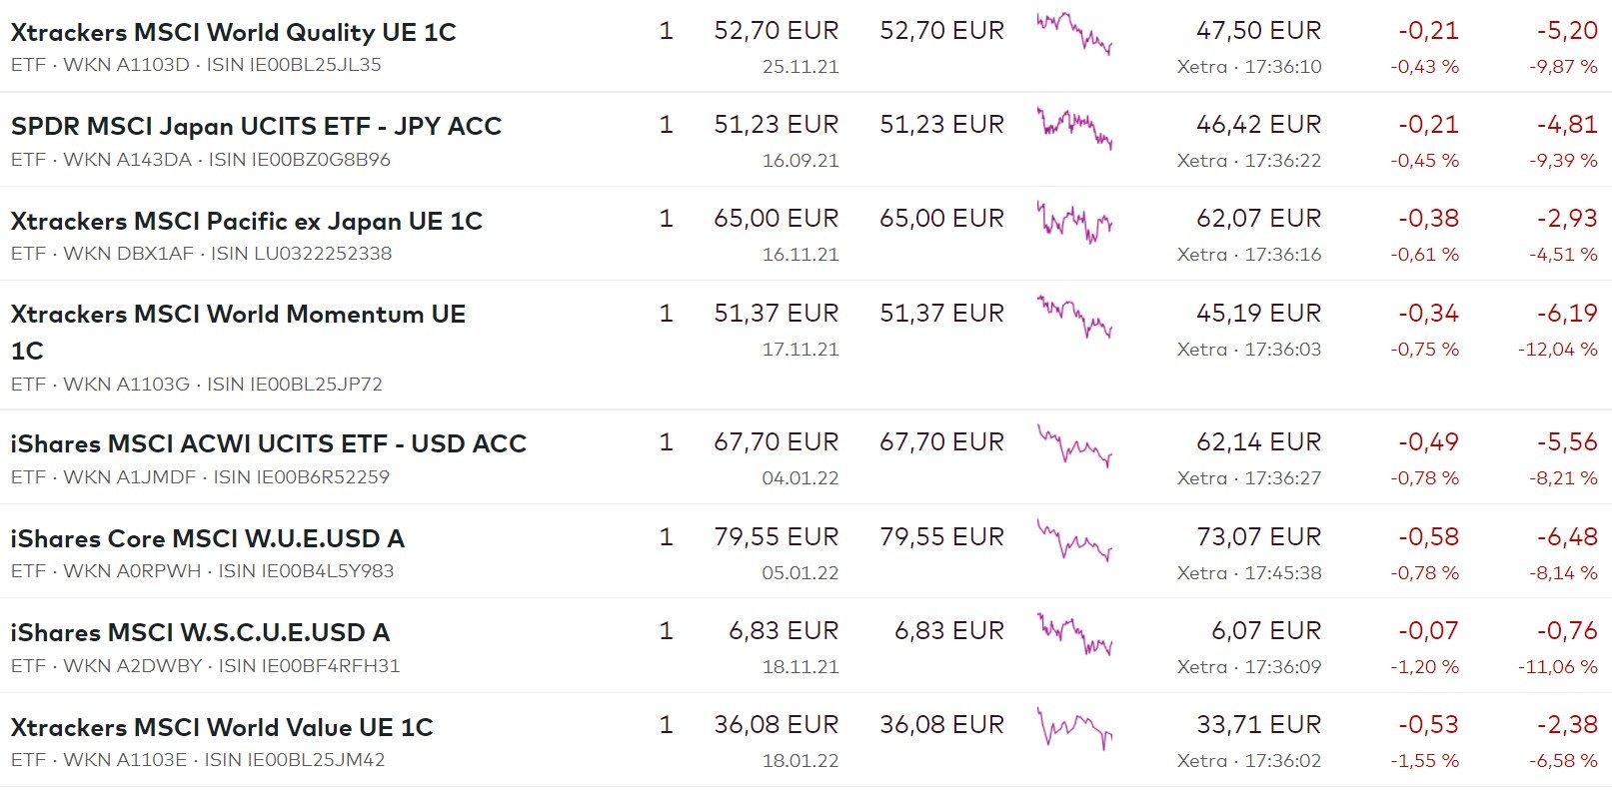Click the MSCI World Quality sparkline chart
This screenshot has width=1612, height=797.
point(1074,33)
